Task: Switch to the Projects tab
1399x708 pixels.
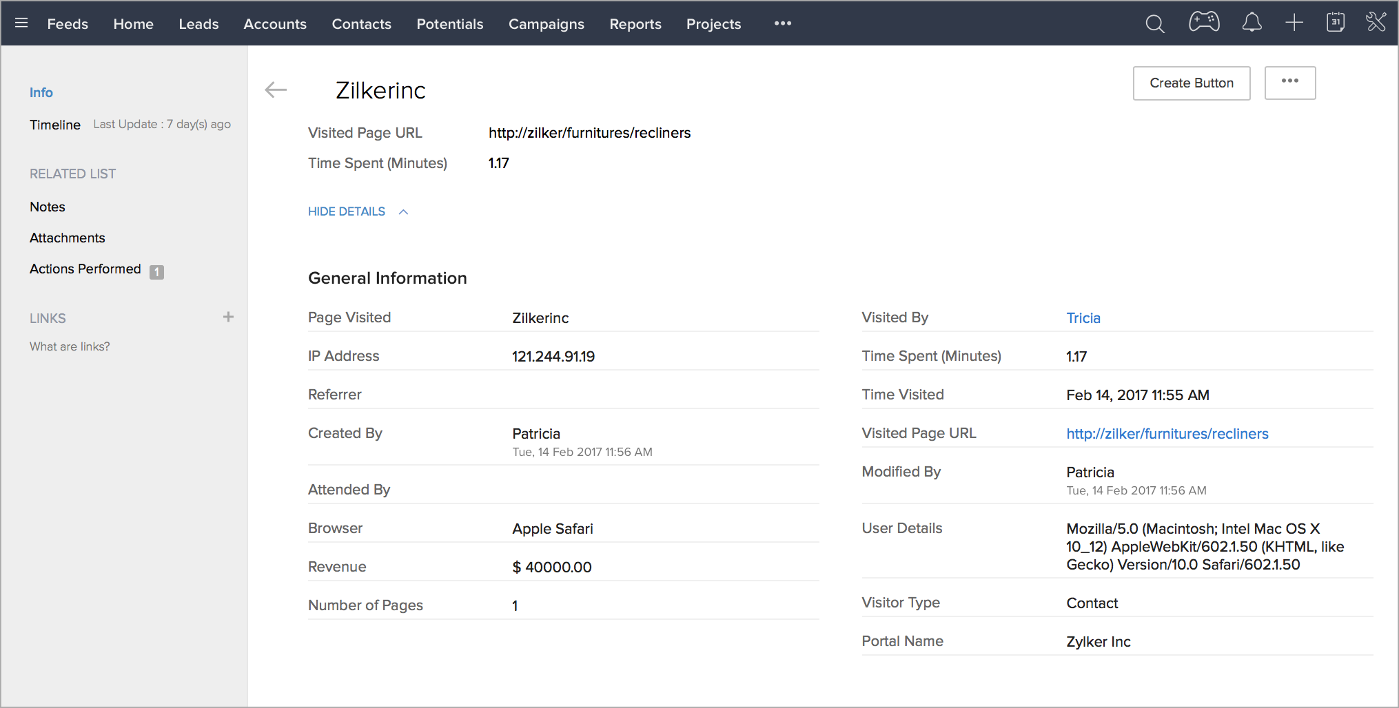Action: (x=714, y=24)
